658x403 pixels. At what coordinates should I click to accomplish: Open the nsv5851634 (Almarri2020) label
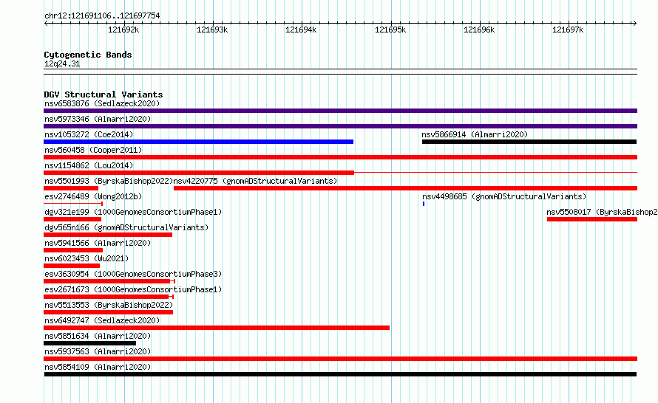[98, 336]
